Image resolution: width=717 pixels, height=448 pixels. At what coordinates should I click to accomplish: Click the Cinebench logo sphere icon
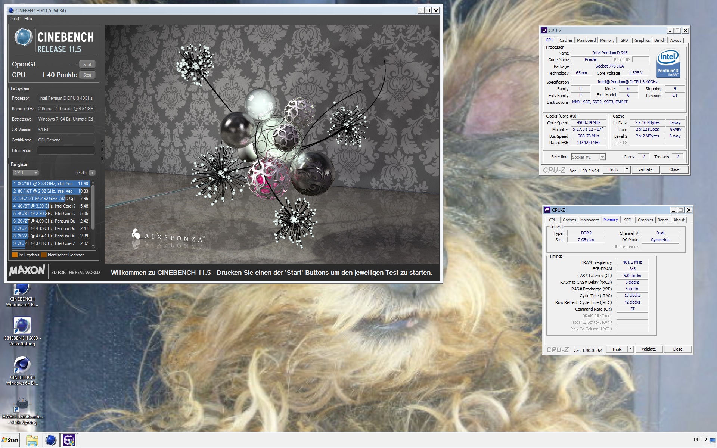23,37
